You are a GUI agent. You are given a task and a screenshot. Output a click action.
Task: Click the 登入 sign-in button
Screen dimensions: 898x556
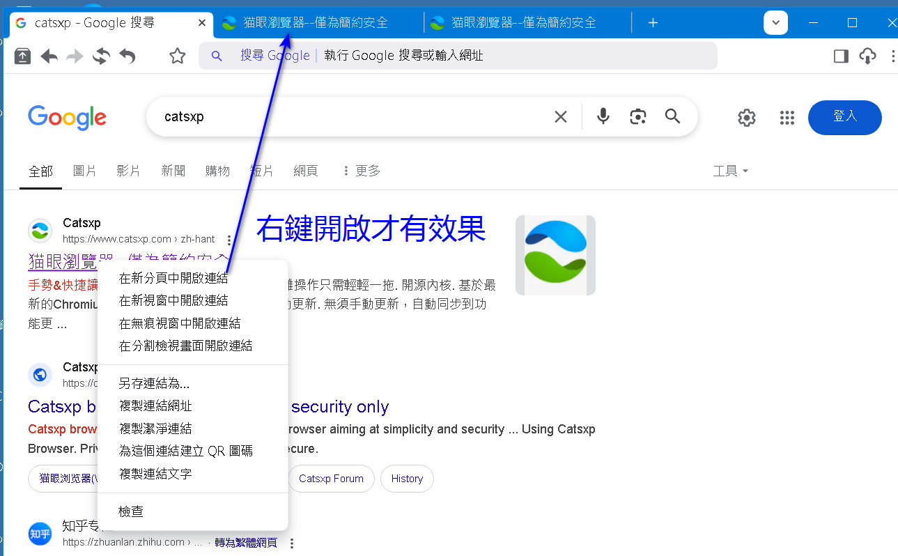(x=845, y=118)
